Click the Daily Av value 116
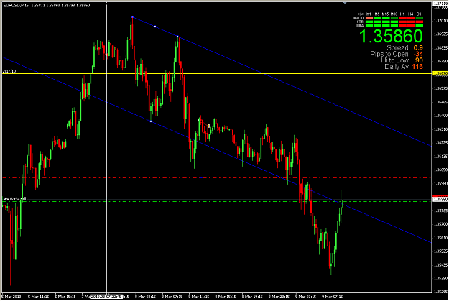Viewport: 449px width, 301px height. point(417,67)
